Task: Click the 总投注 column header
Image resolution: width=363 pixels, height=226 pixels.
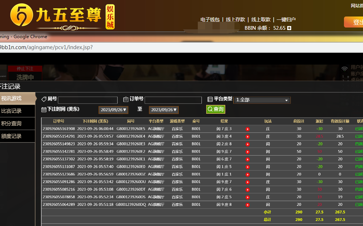Action: tap(299, 121)
